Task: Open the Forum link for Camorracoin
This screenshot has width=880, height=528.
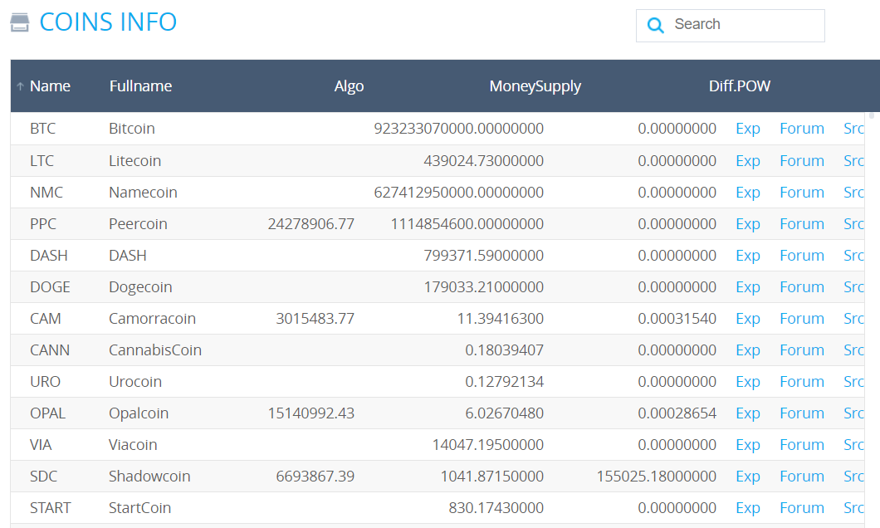Action: pos(801,319)
